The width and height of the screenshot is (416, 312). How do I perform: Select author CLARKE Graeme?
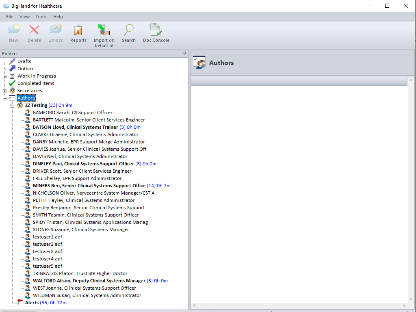86,134
